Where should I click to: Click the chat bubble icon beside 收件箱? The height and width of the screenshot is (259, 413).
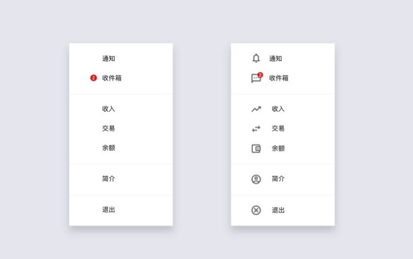[256, 78]
